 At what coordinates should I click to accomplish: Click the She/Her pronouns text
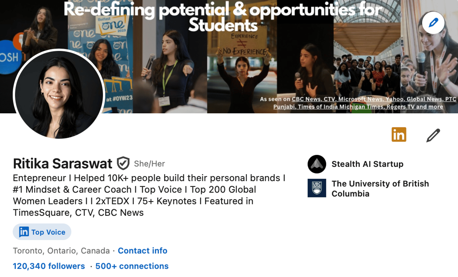click(149, 164)
